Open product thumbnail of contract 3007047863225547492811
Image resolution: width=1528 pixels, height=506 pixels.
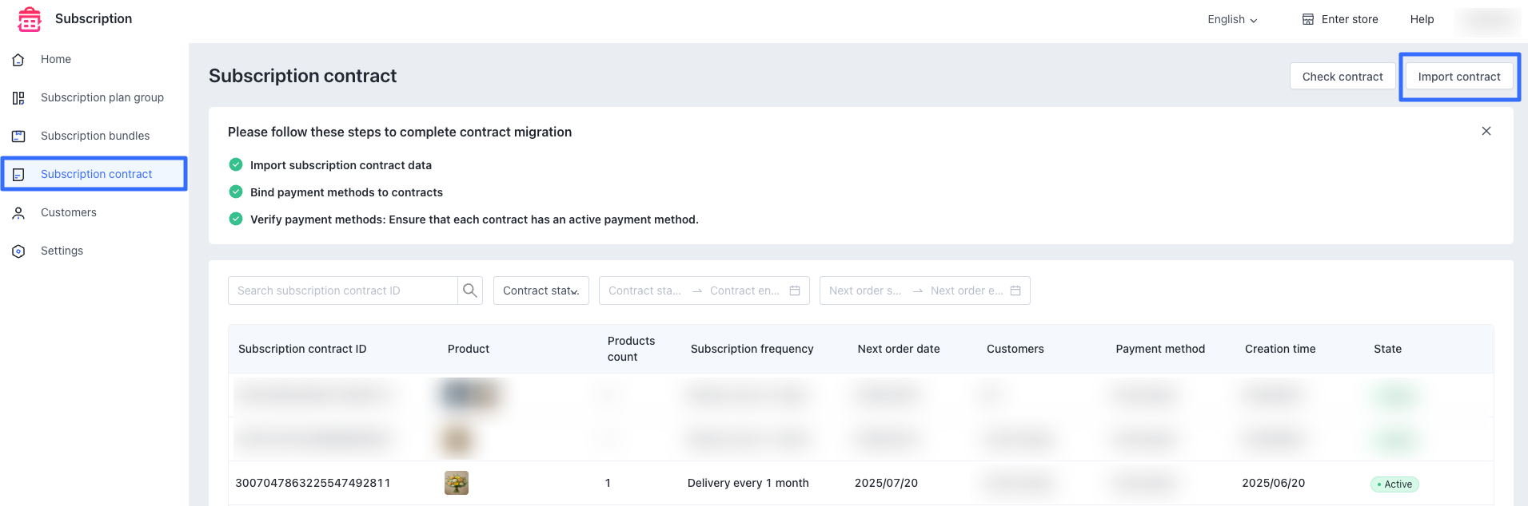pos(457,483)
